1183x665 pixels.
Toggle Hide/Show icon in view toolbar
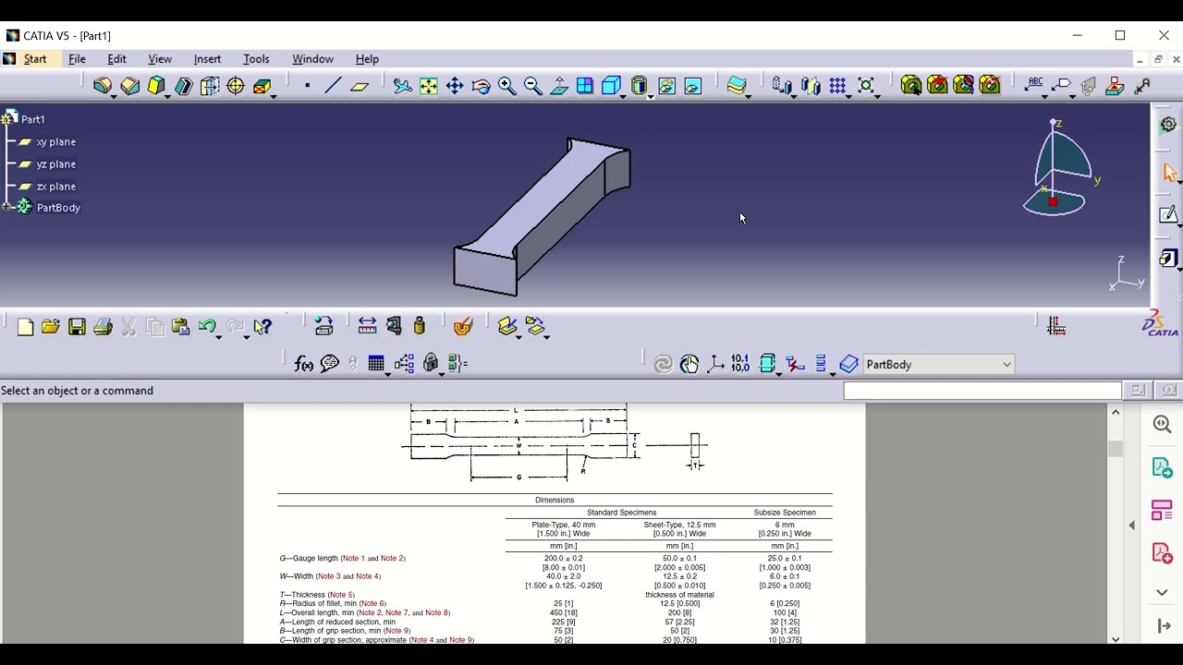[667, 86]
